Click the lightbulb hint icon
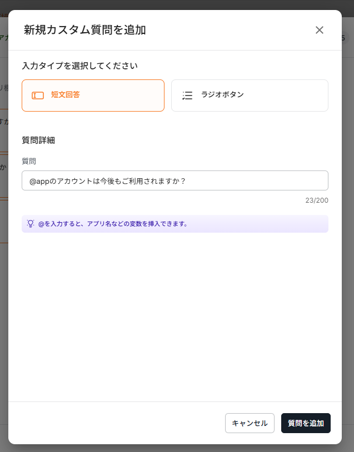Screen dimensions: 354x452 [x=31, y=224]
